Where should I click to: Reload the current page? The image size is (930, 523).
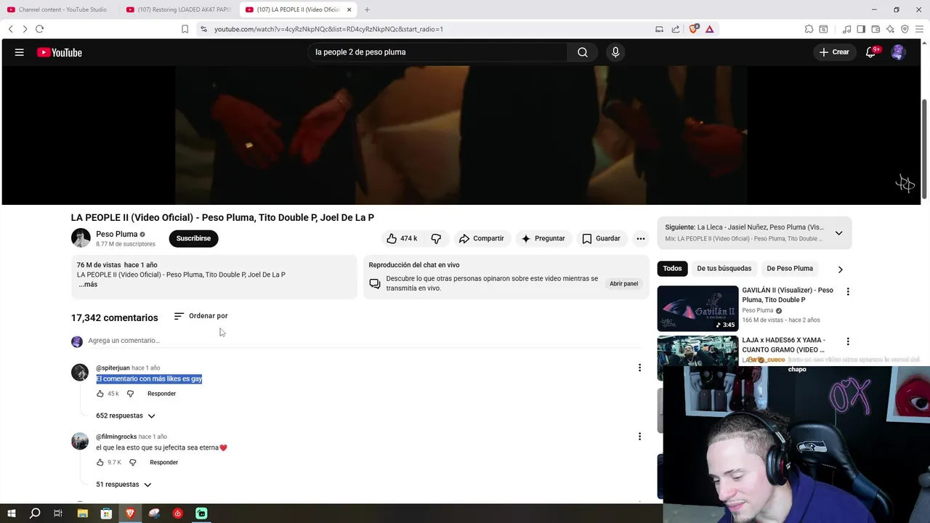coord(39,29)
